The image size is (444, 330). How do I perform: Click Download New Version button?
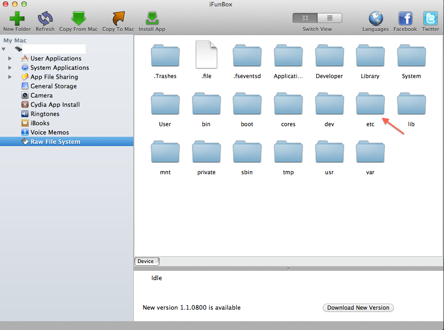tap(358, 308)
